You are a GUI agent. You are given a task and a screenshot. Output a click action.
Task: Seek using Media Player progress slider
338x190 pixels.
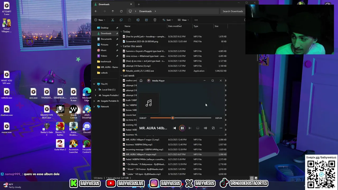tap(181, 118)
